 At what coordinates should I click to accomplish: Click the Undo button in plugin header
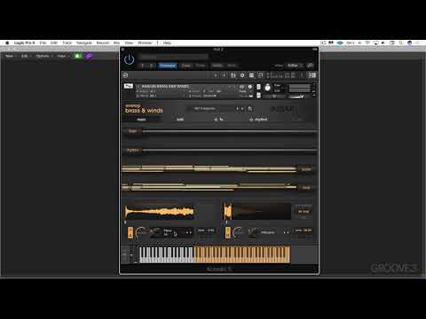(217, 66)
